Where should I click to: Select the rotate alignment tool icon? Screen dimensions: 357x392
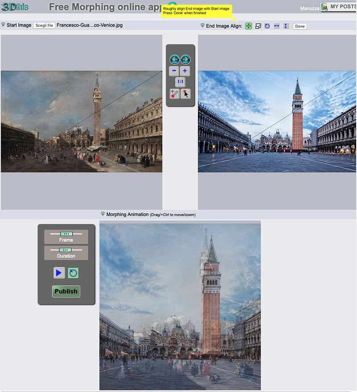(267, 26)
